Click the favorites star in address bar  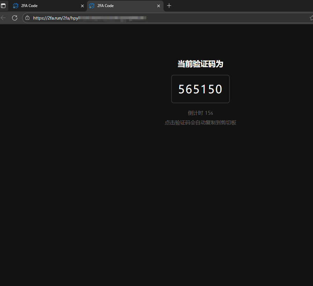311,18
